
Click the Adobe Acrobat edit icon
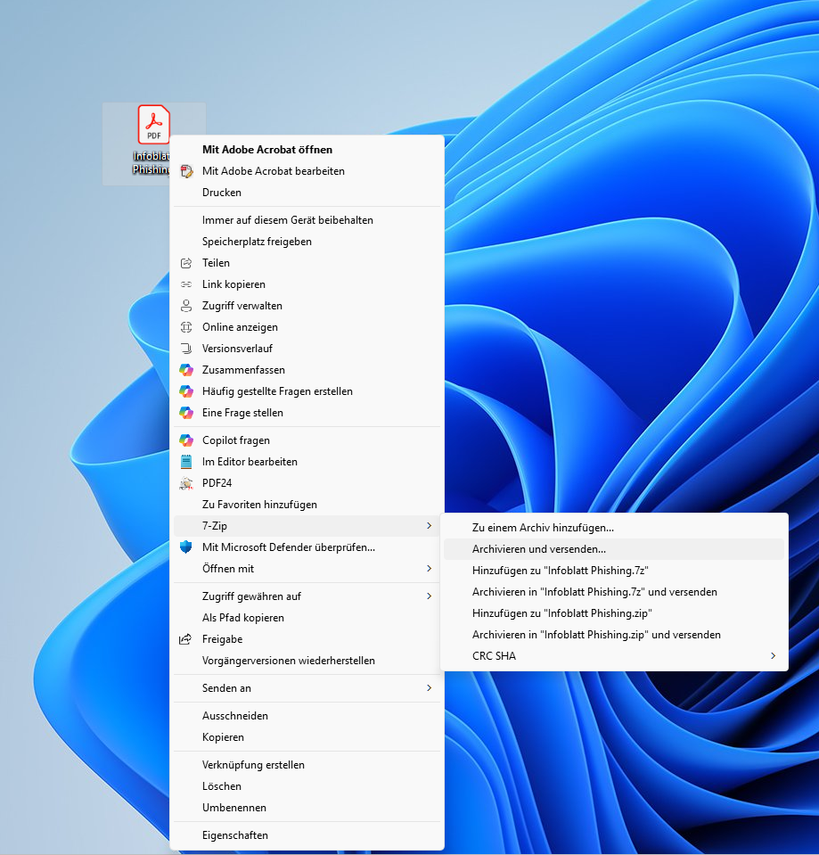(186, 171)
